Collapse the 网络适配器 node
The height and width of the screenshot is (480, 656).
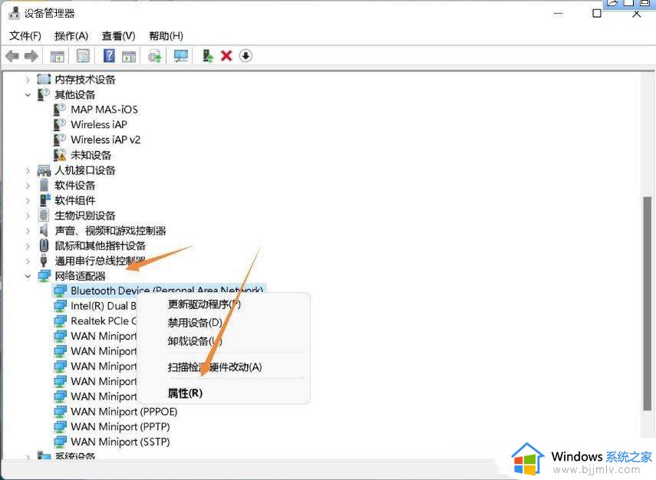pos(28,276)
